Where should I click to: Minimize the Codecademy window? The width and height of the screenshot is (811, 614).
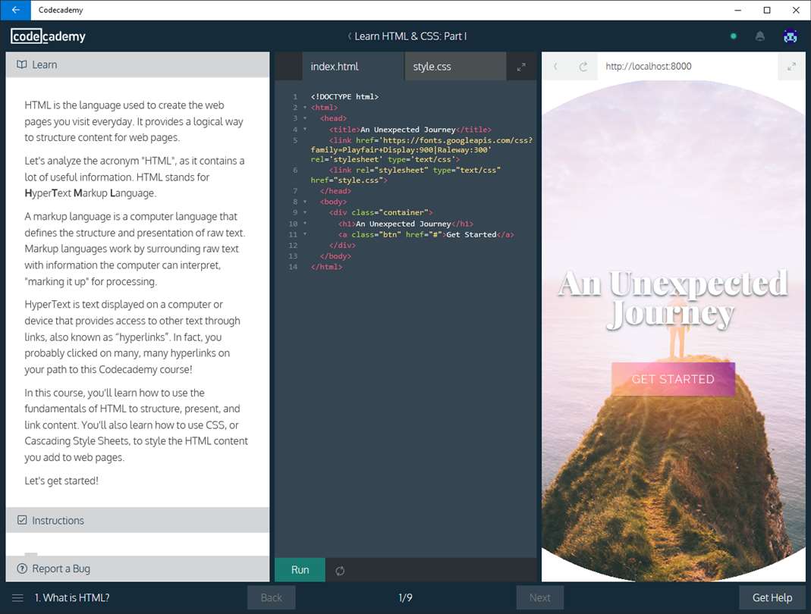tap(737, 10)
